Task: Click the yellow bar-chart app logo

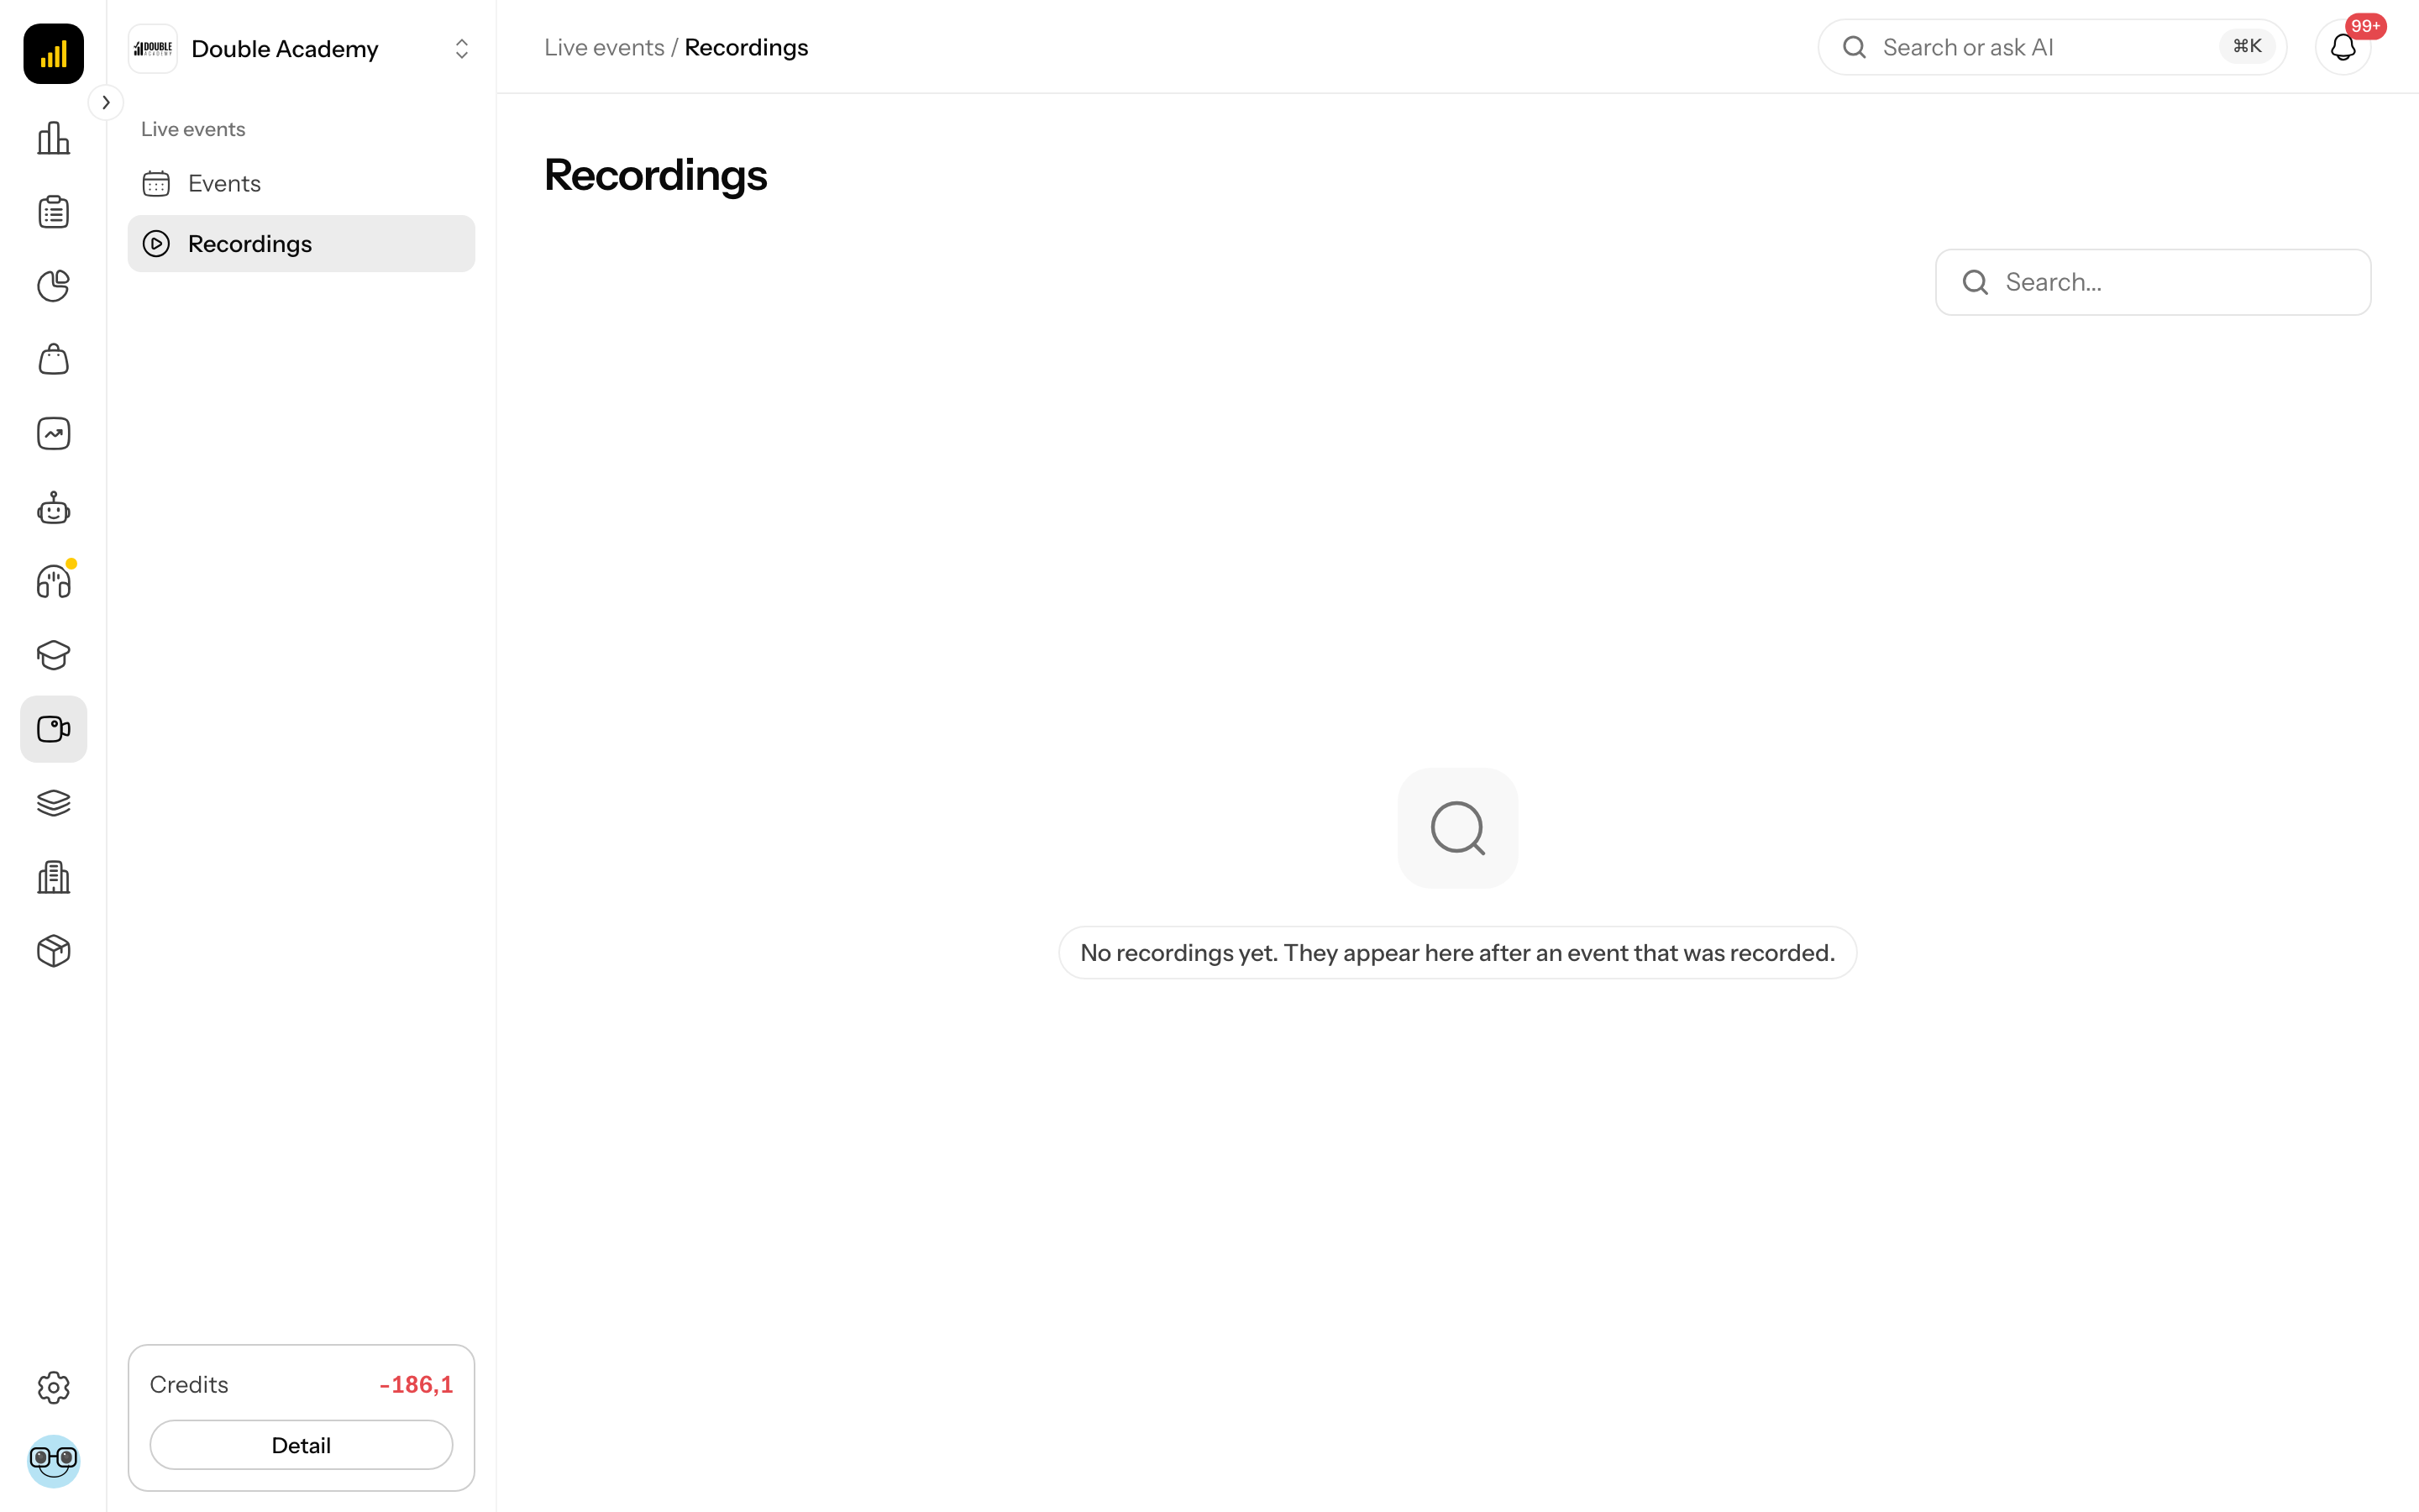Action: click(x=53, y=53)
